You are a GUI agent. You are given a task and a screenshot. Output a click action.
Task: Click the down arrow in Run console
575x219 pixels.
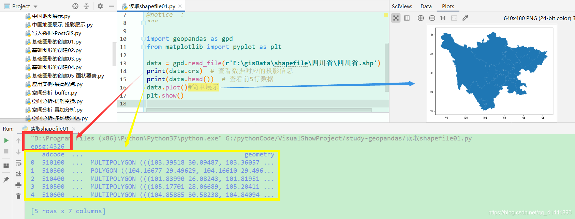pos(18,152)
